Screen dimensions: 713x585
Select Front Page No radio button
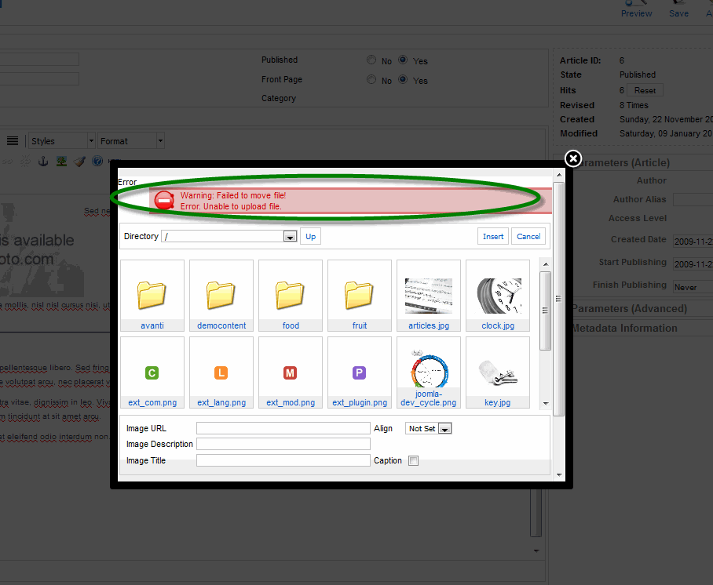tap(371, 79)
